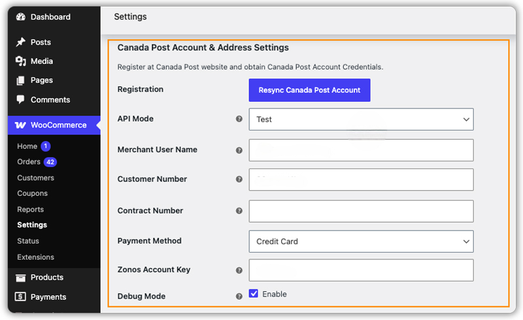Click the Orders count badge showing 42
The width and height of the screenshot is (523, 320).
[x=50, y=162]
